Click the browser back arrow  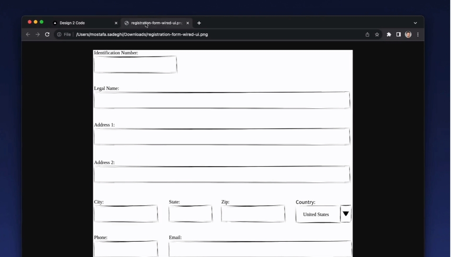click(x=28, y=34)
